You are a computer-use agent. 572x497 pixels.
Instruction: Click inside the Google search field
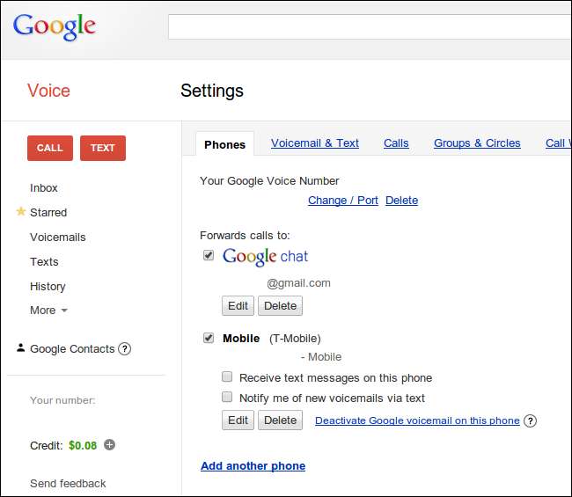coord(370,27)
